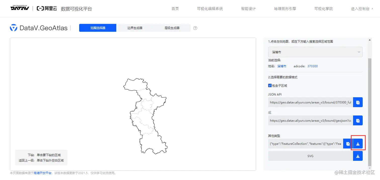Image resolution: width=380 pixels, height=180 pixels.
Task: Click the adcode 370300 value
Action: [x=313, y=66]
